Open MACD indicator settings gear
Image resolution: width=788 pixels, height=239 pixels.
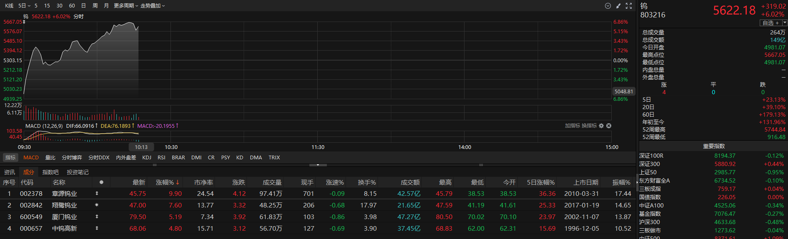(x=601, y=126)
